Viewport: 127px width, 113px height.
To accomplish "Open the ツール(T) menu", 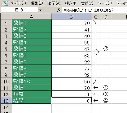I will (105, 3).
